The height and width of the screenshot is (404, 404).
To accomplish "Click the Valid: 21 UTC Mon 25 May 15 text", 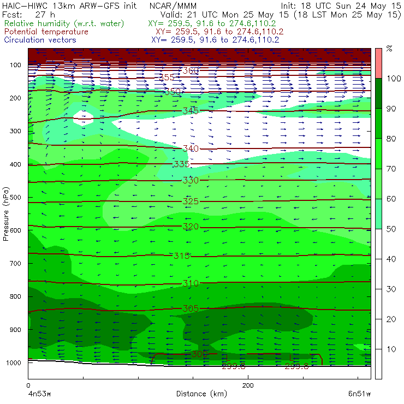I will [224, 15].
